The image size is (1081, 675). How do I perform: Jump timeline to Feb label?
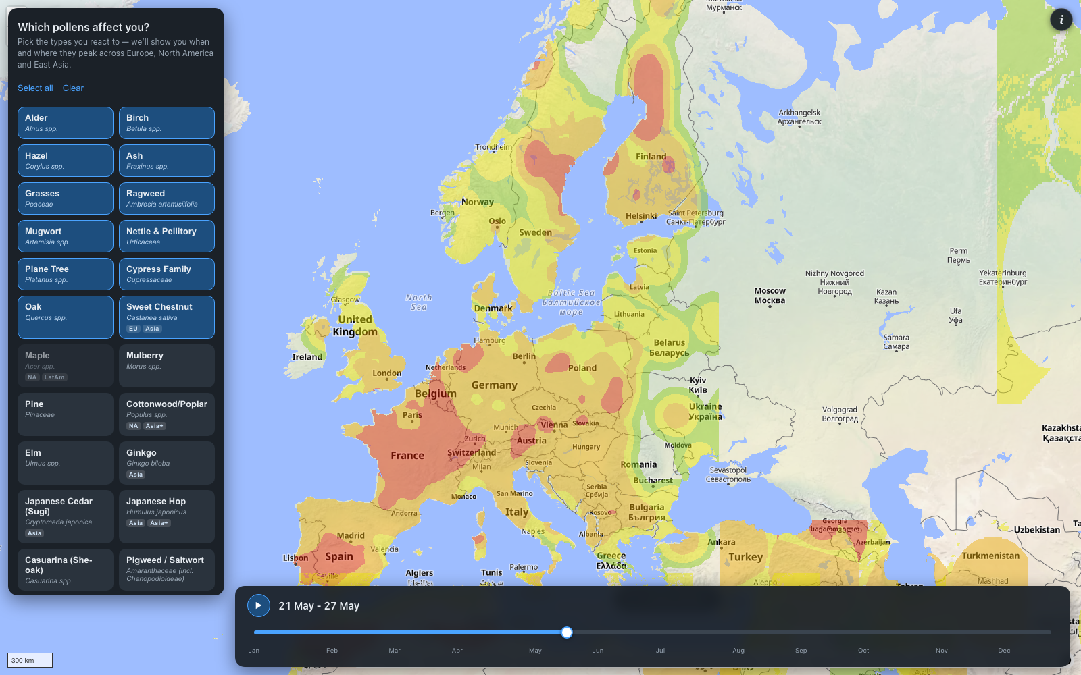pyautogui.click(x=332, y=651)
